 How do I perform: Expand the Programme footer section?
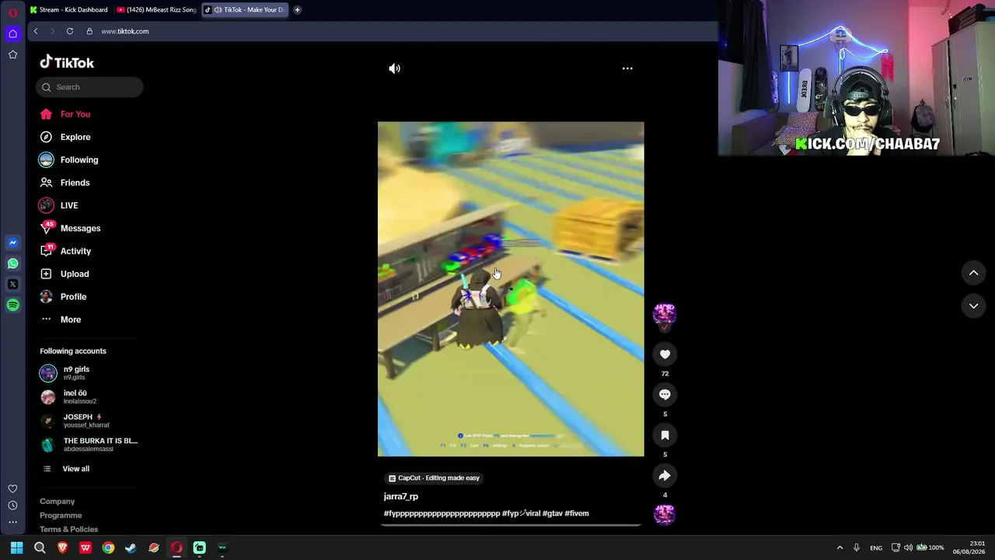61,516
